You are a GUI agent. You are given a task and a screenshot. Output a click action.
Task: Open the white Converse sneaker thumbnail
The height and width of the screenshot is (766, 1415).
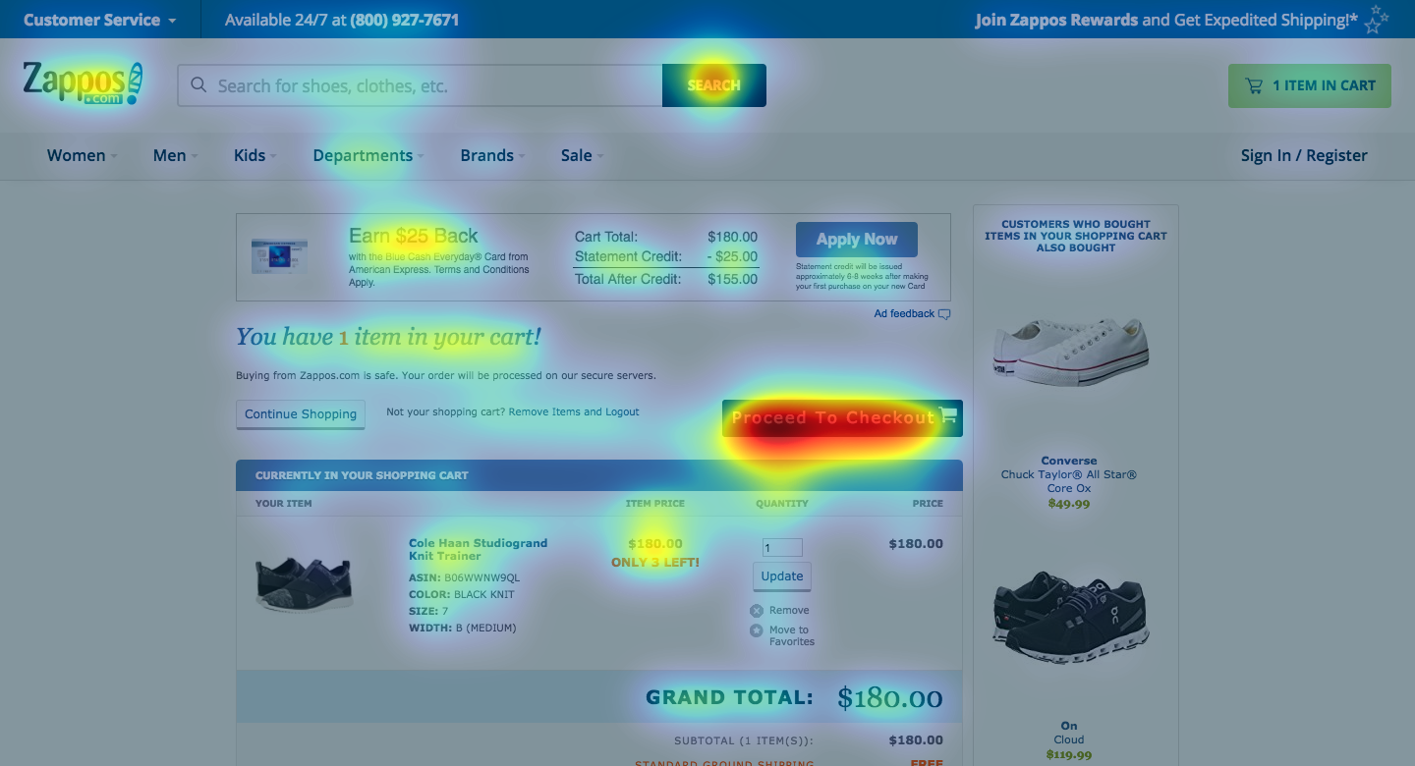coord(1069,351)
